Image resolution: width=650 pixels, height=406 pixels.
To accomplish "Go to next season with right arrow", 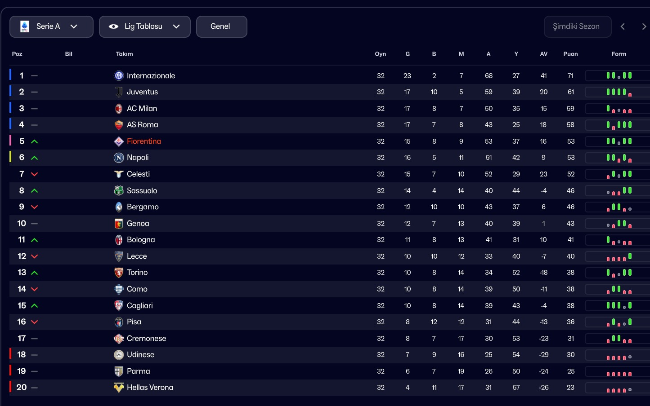I will coord(644,26).
